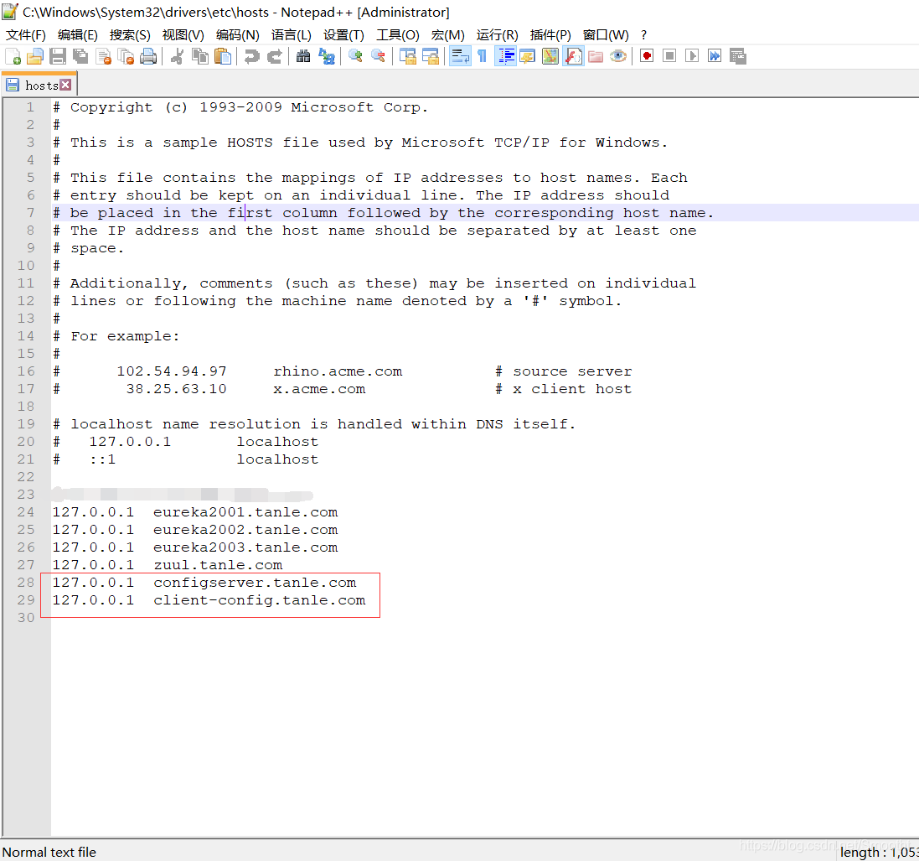Open the 编码(N) menu
This screenshot has width=919, height=861.
237,35
